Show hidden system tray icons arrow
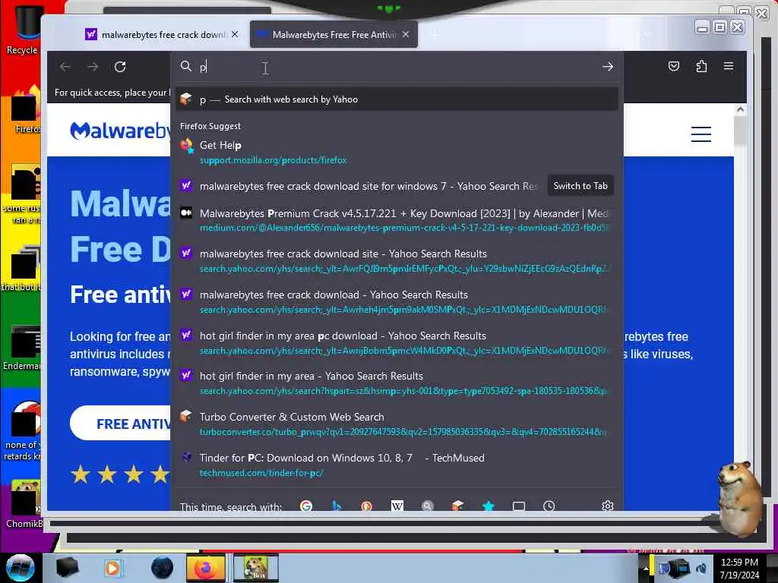778x583 pixels. 646,568
